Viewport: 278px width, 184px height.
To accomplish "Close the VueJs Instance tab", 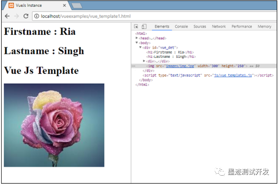I will pyautogui.click(x=64, y=5).
